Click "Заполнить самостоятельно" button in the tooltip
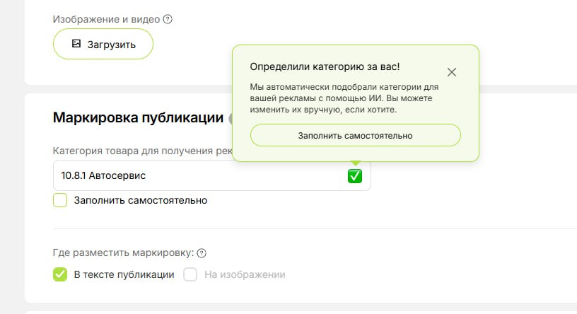 [x=356, y=135]
